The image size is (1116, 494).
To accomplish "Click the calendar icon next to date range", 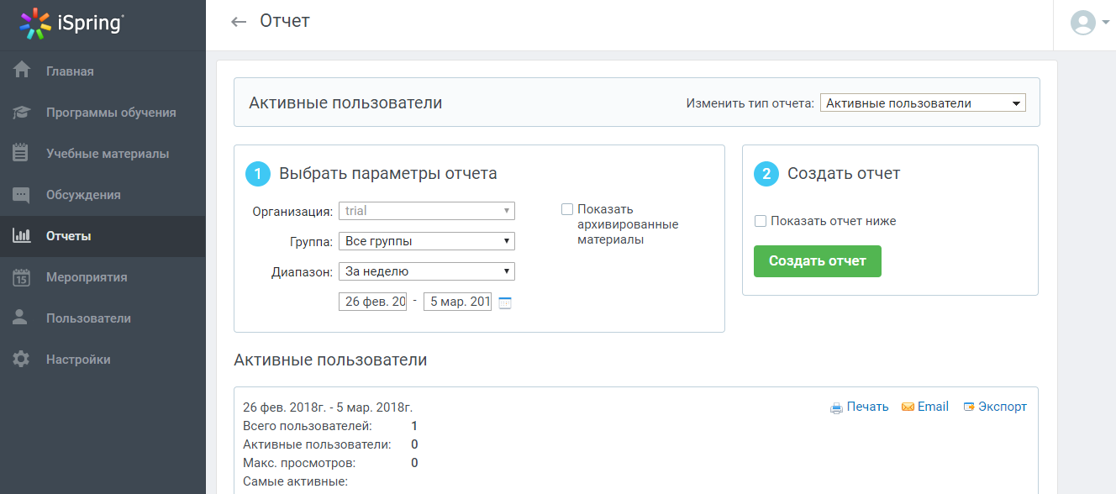I will coord(504,300).
